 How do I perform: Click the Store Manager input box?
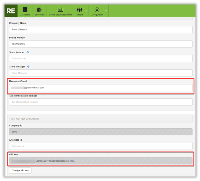click(x=100, y=73)
